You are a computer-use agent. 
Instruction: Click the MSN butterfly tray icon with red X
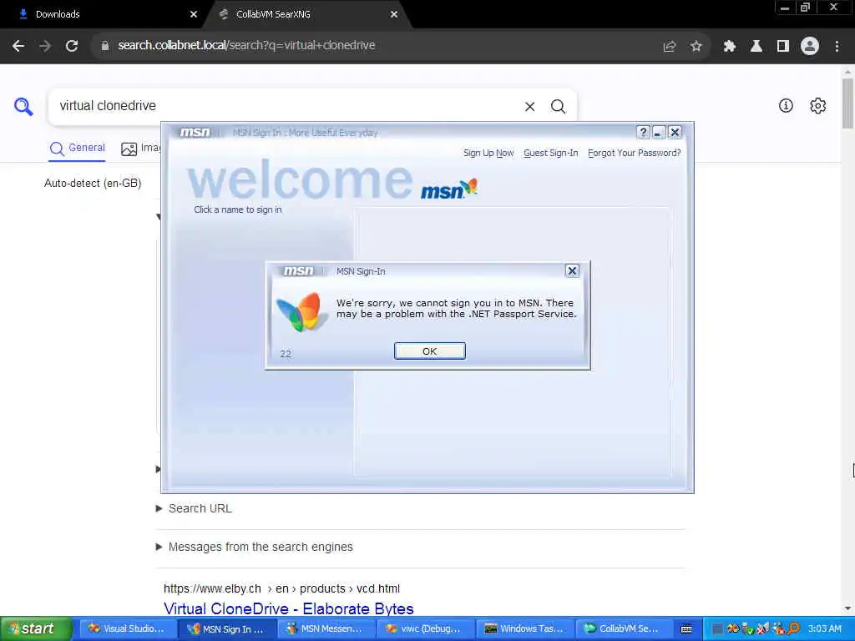[x=763, y=628]
